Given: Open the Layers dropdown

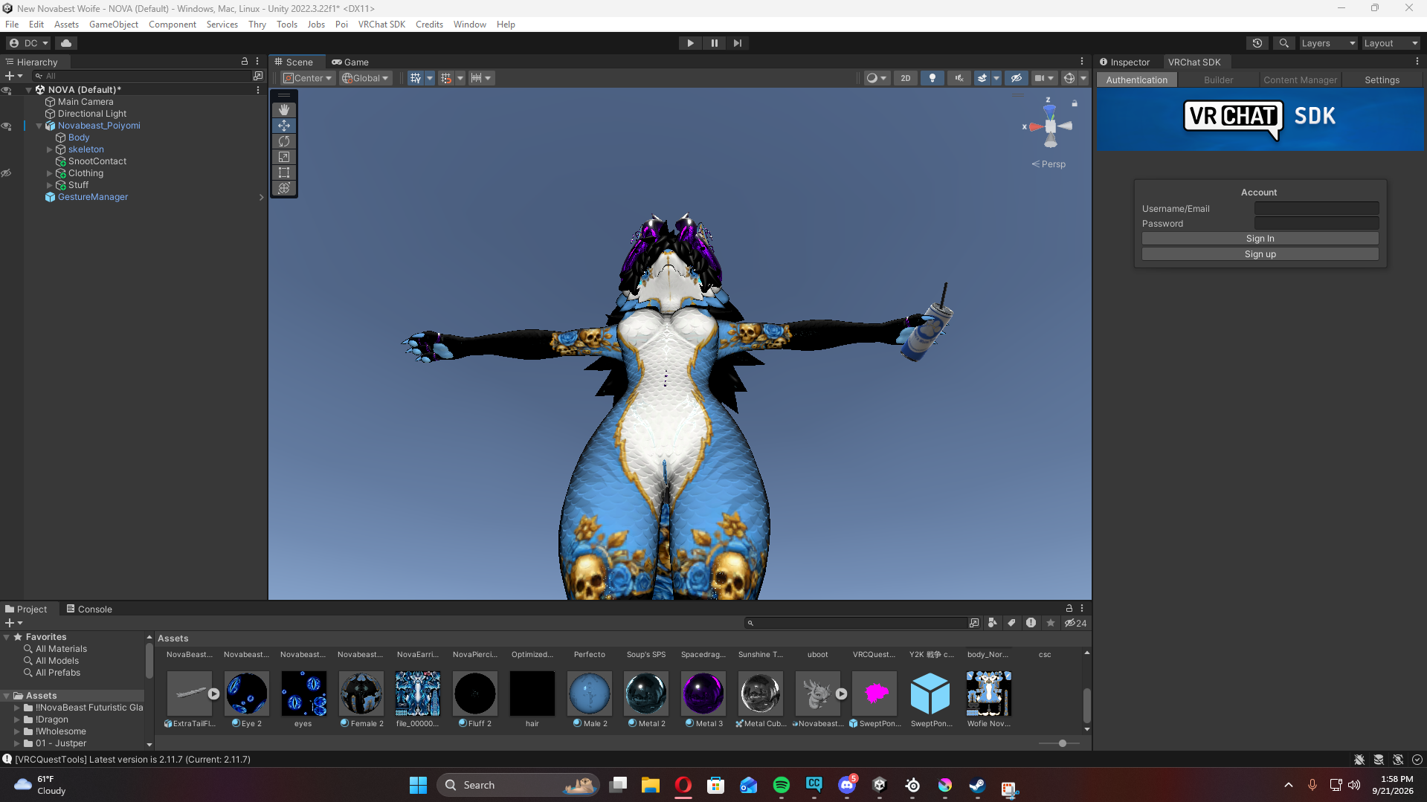Looking at the screenshot, I should (x=1327, y=43).
